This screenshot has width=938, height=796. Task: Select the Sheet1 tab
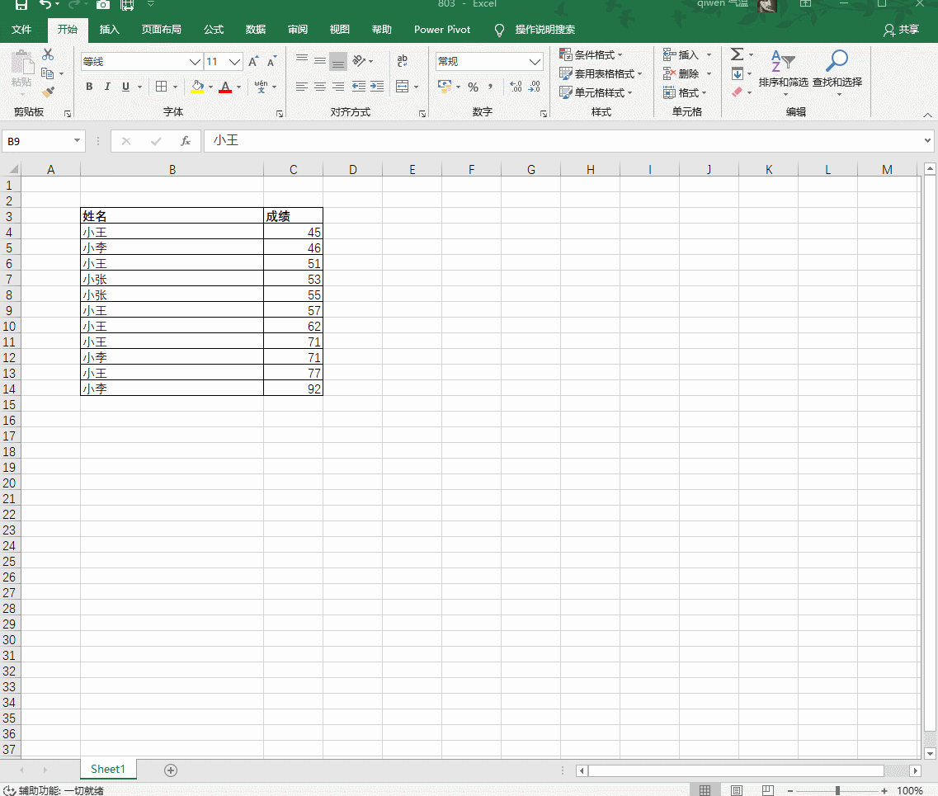click(x=108, y=769)
